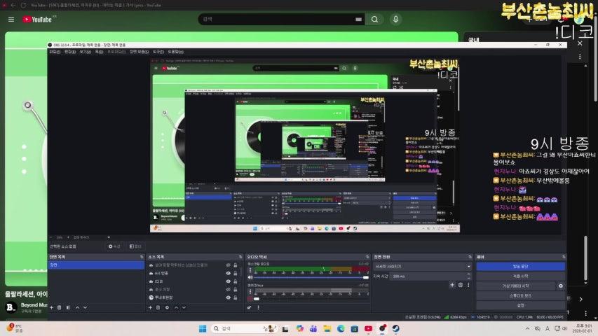Toggle visibility of !디코 source
598x336 pixels.
pyautogui.click(x=228, y=281)
